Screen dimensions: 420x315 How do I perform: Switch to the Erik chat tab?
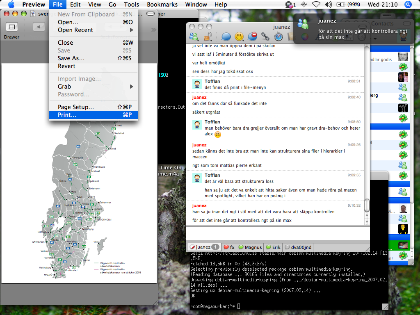(x=273, y=247)
